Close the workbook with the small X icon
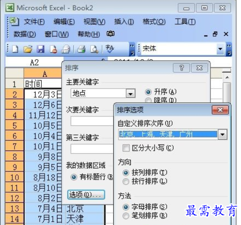Image resolution: width=241 pixels, height=225 pixels. 226,34
